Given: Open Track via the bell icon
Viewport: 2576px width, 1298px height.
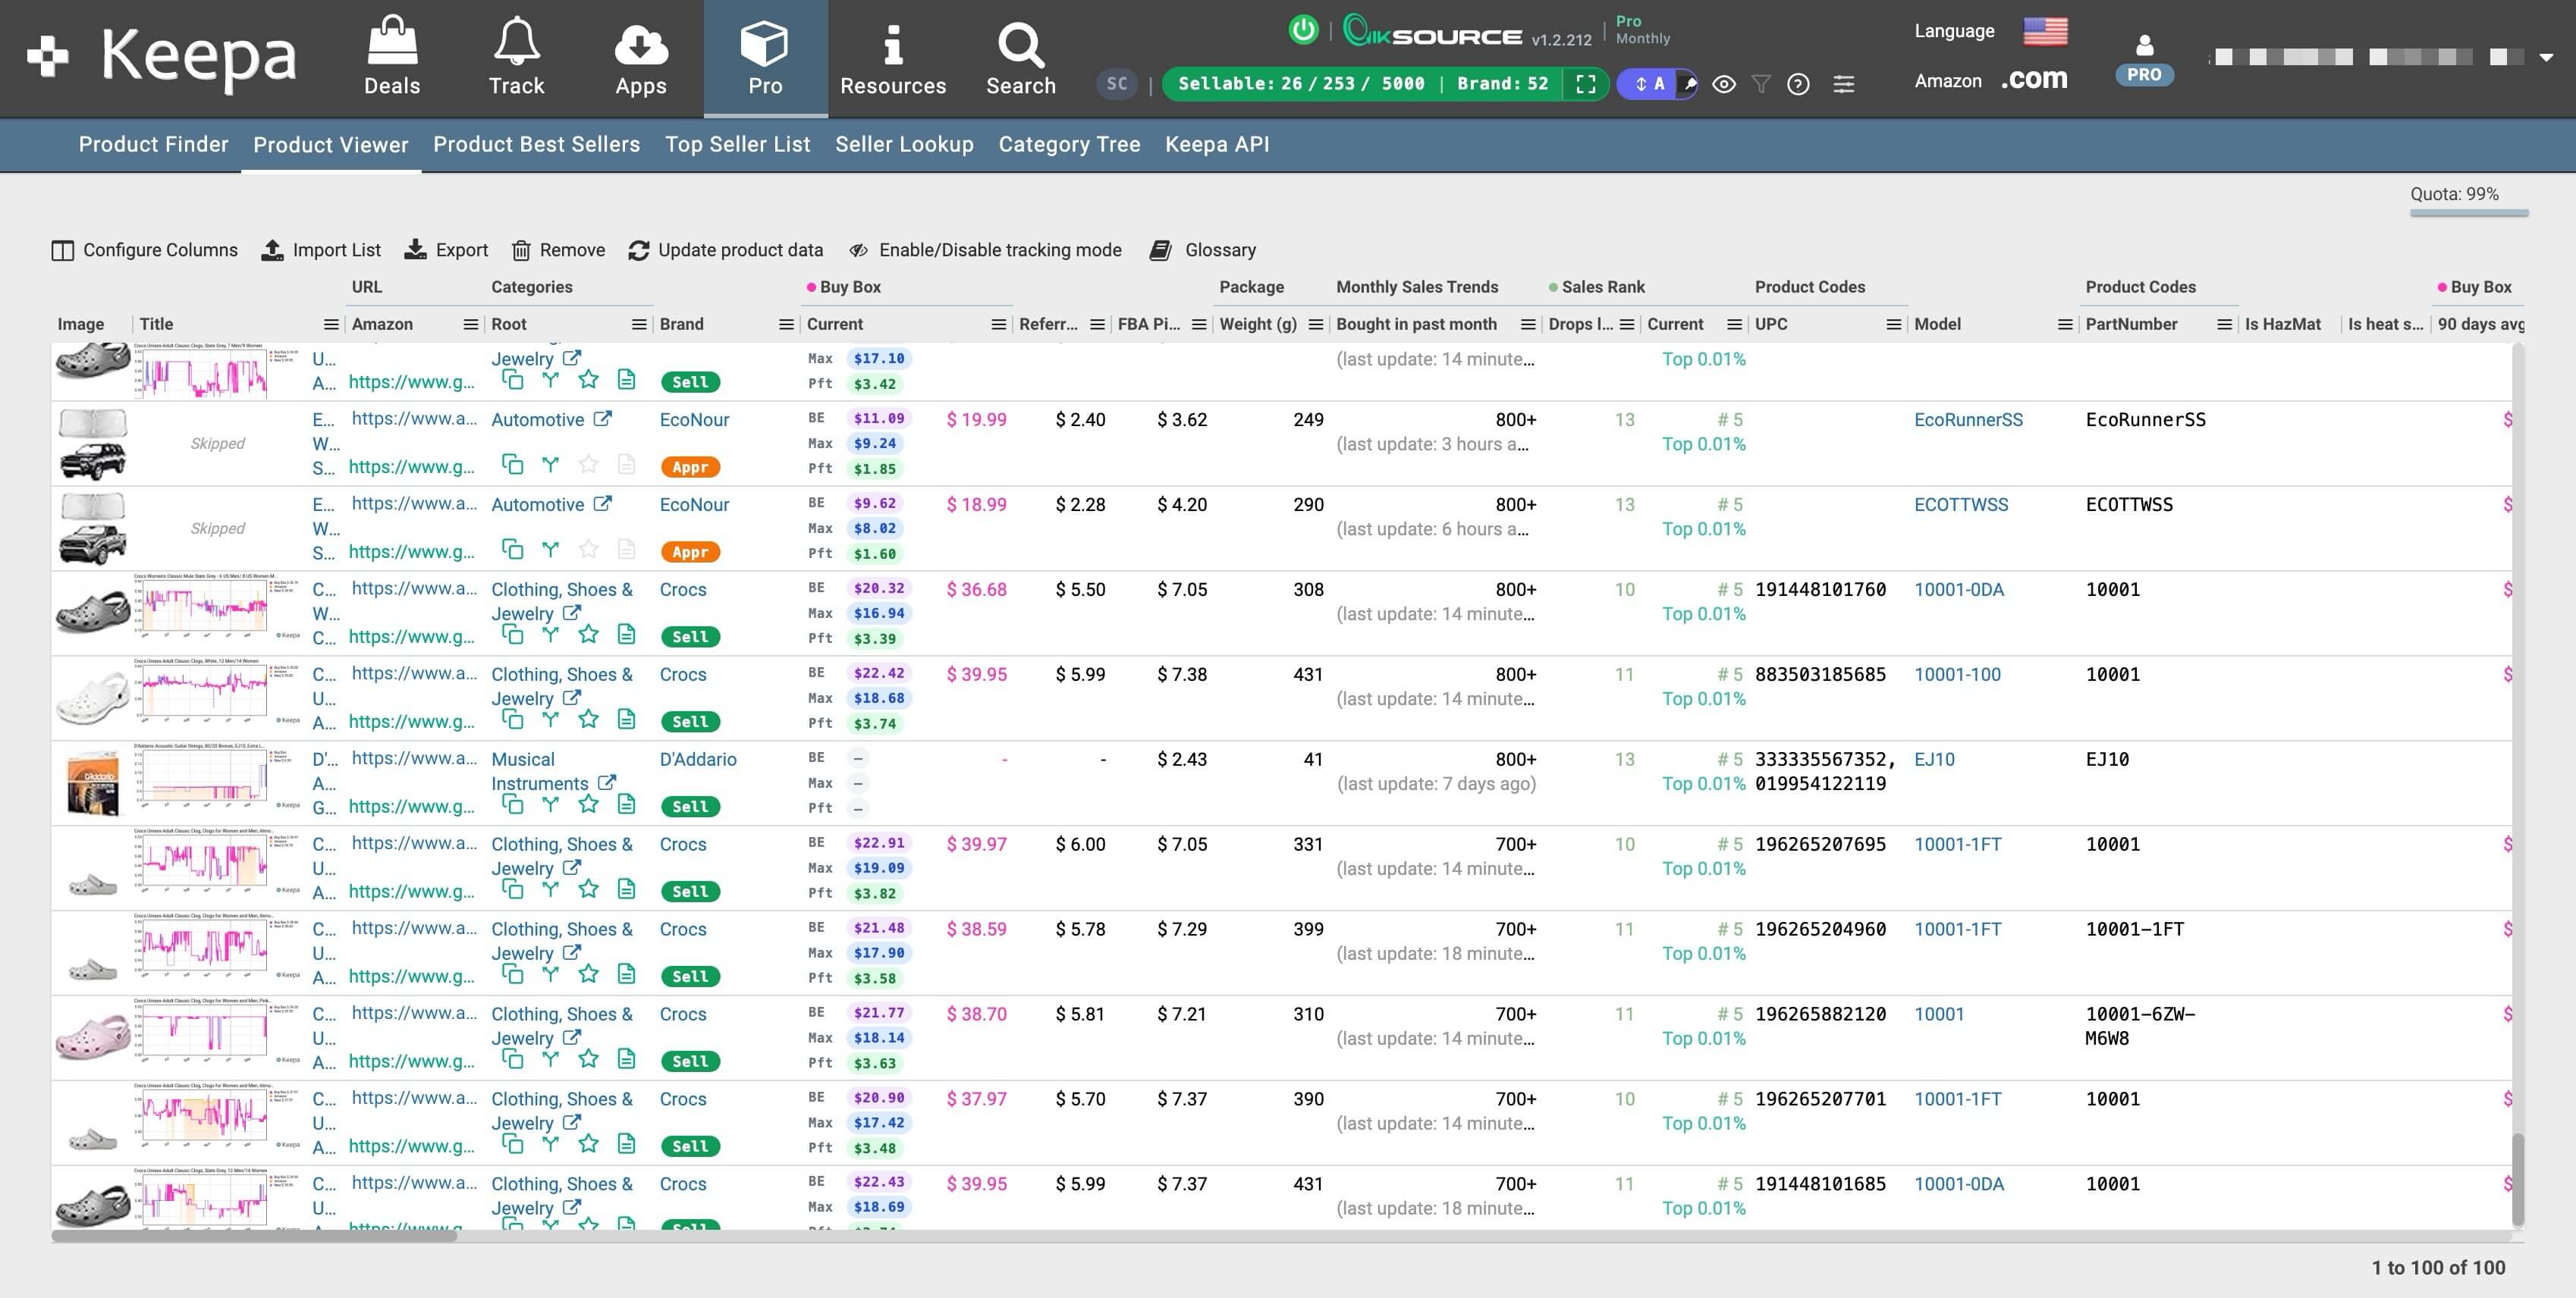Looking at the screenshot, I should 516,42.
